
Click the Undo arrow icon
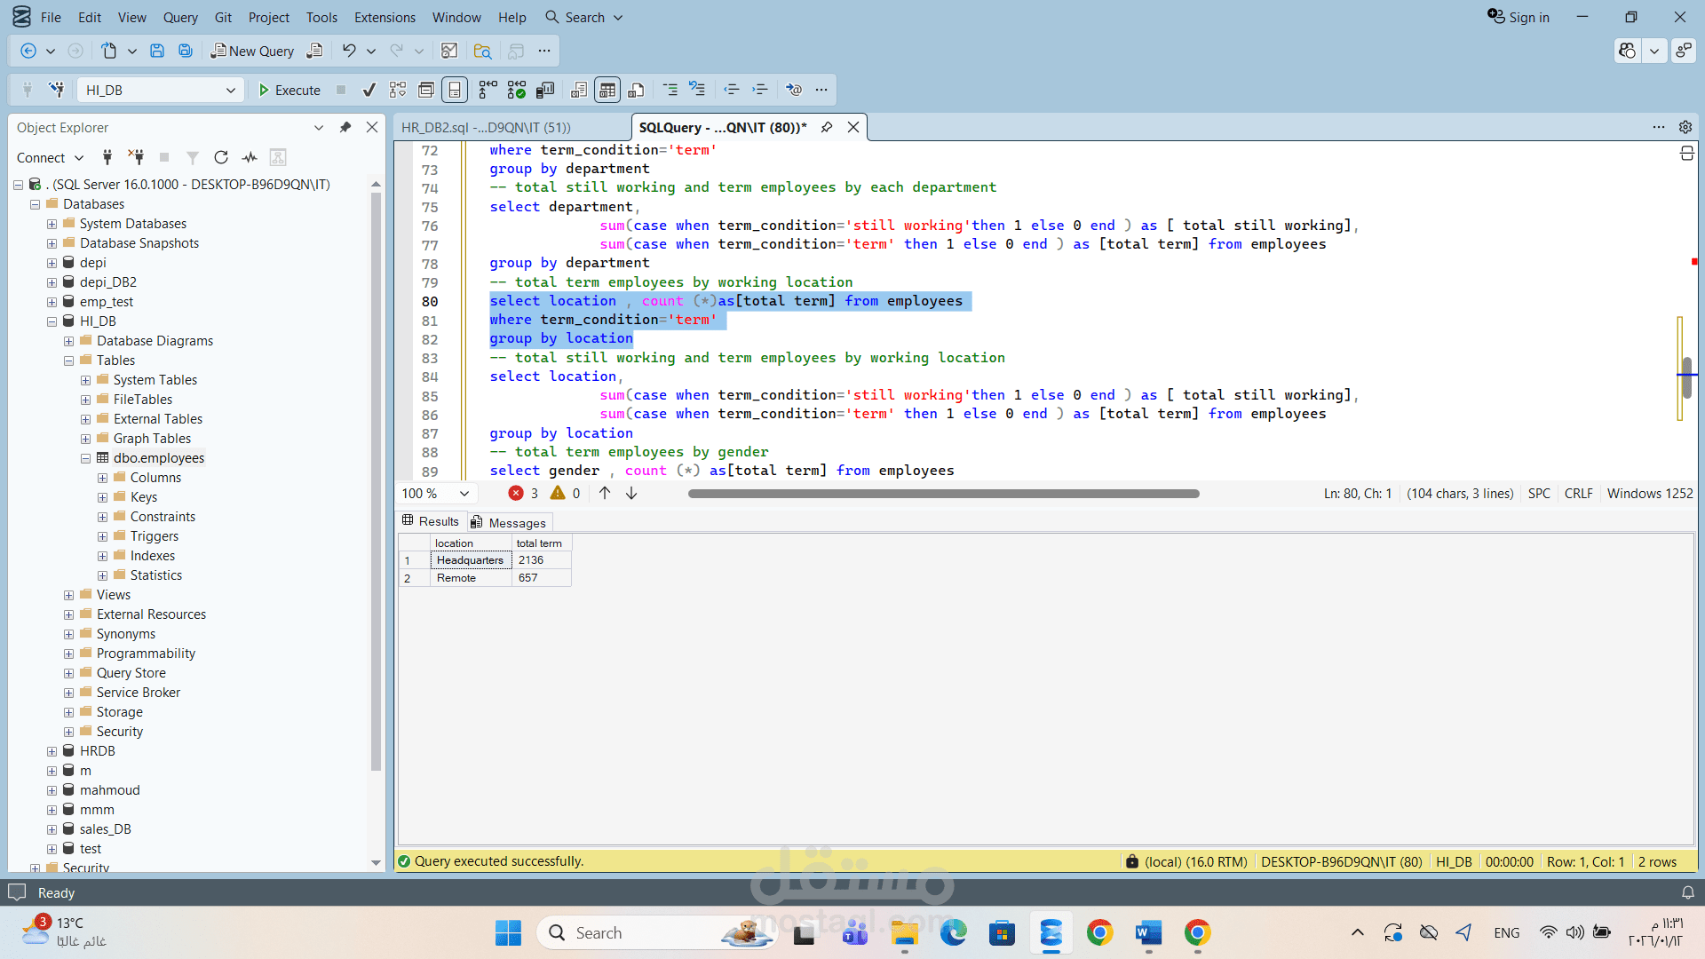(x=349, y=51)
